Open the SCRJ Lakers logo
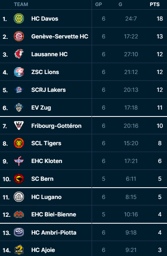The image size is (167, 256). [x=19, y=90]
